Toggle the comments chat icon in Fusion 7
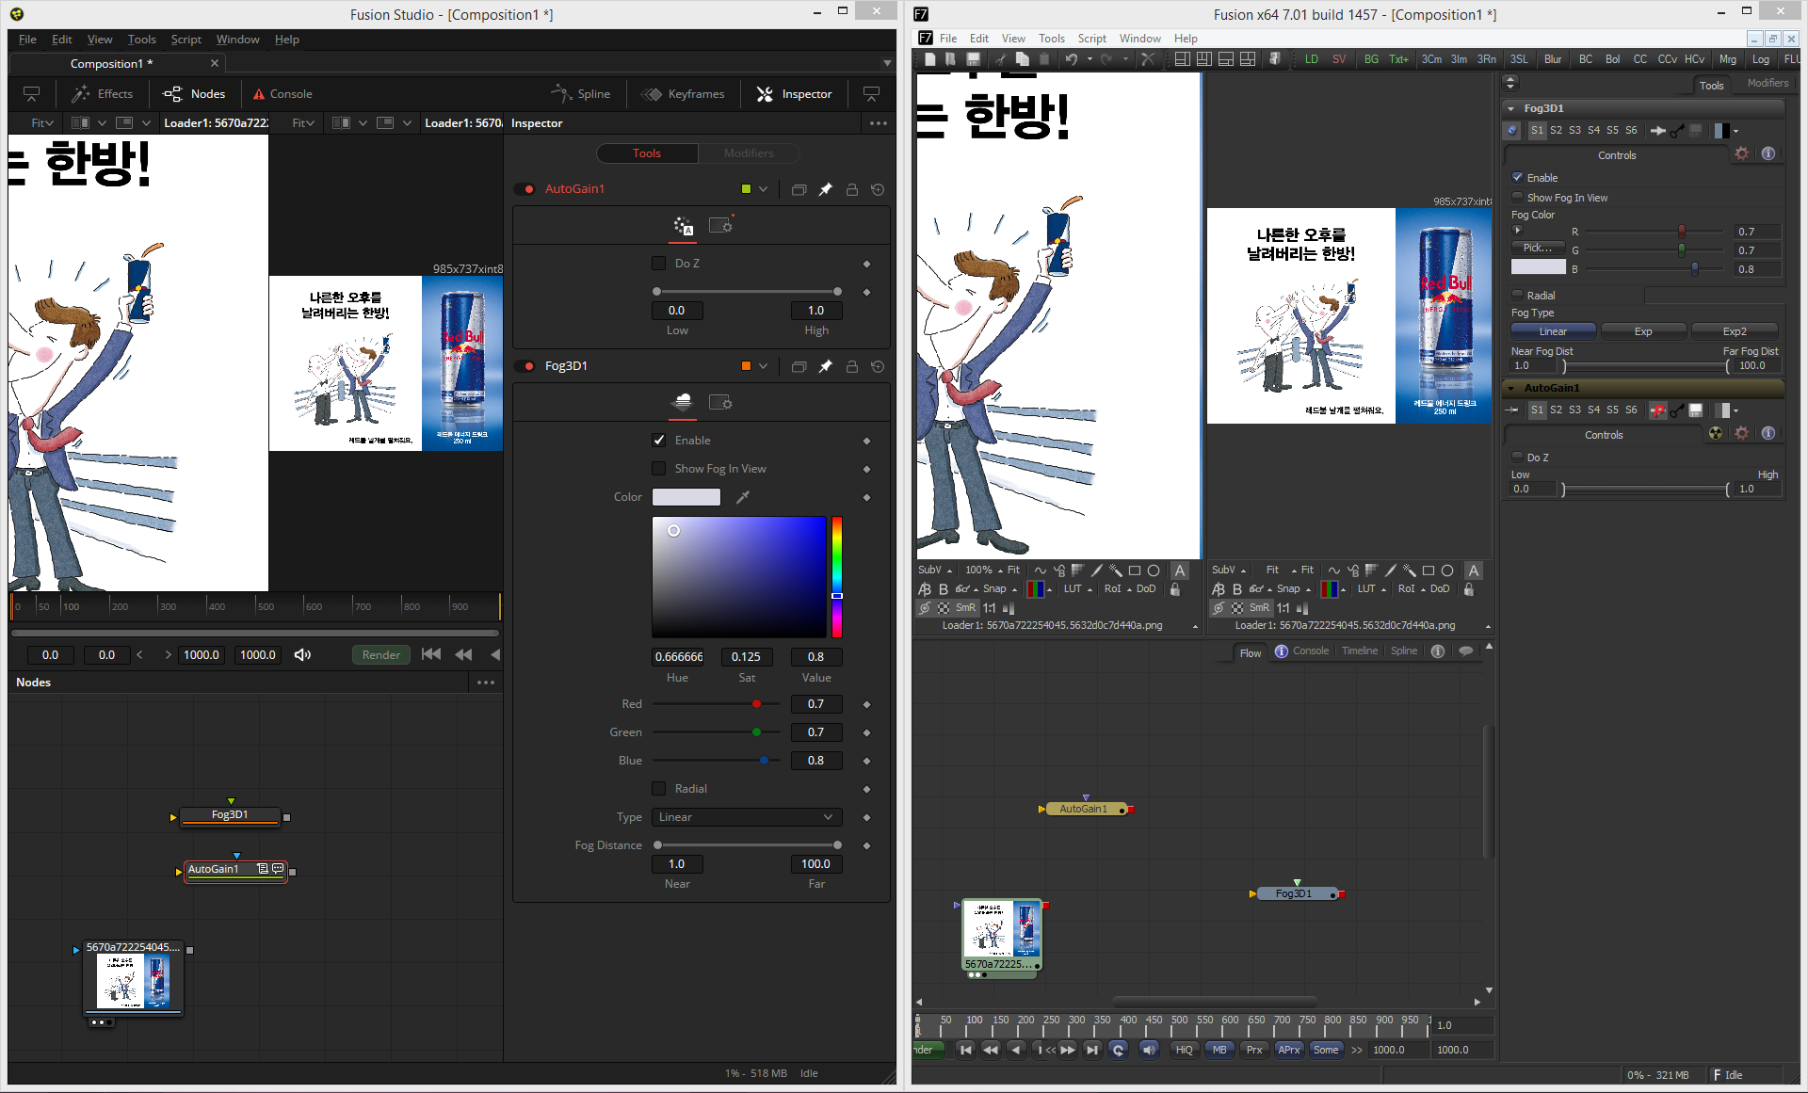The image size is (1808, 1093). pos(1466,651)
